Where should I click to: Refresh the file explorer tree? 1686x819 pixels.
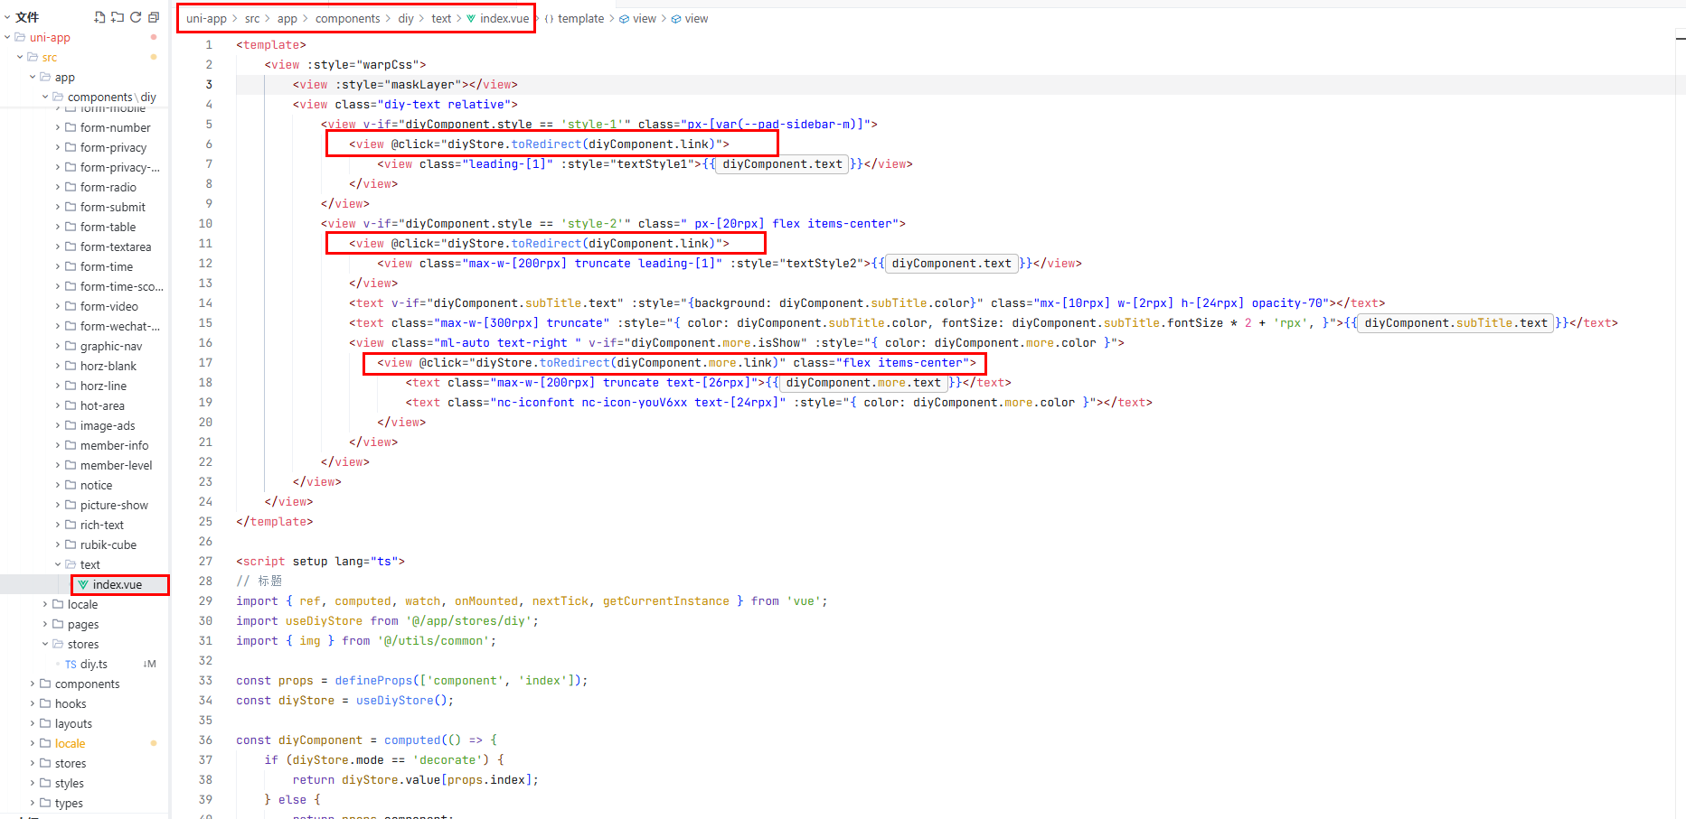(x=136, y=17)
